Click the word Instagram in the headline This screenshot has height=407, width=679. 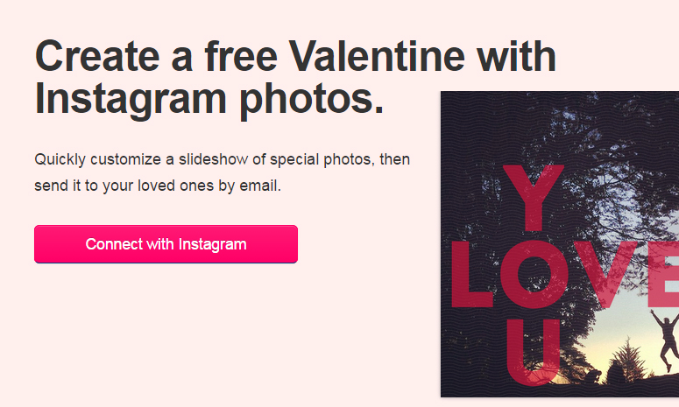coord(131,99)
